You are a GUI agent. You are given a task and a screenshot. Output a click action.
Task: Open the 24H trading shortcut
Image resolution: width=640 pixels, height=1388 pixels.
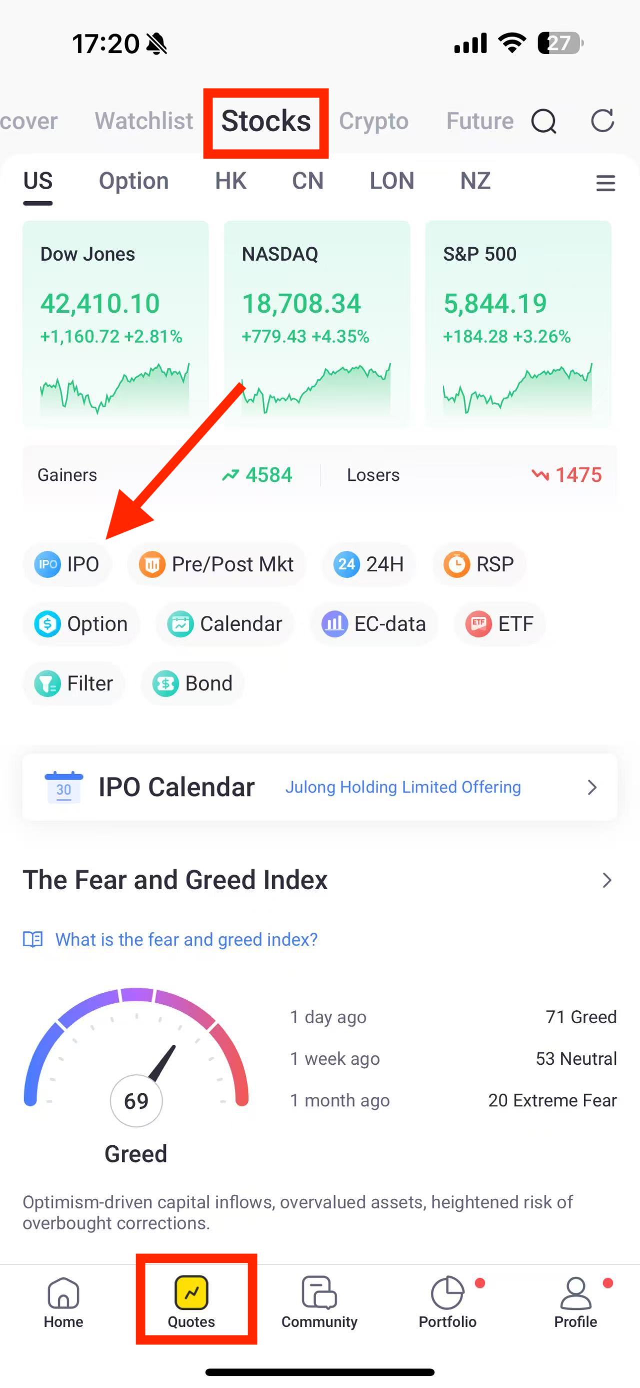[368, 564]
